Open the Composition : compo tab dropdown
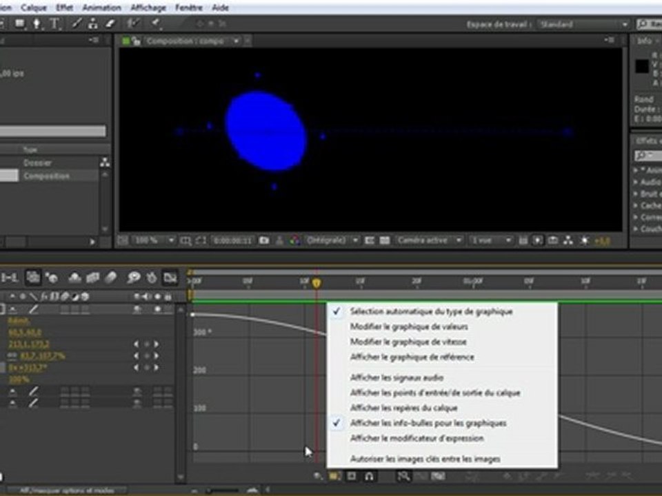Viewport: 662px width, 496px height. pos(236,41)
